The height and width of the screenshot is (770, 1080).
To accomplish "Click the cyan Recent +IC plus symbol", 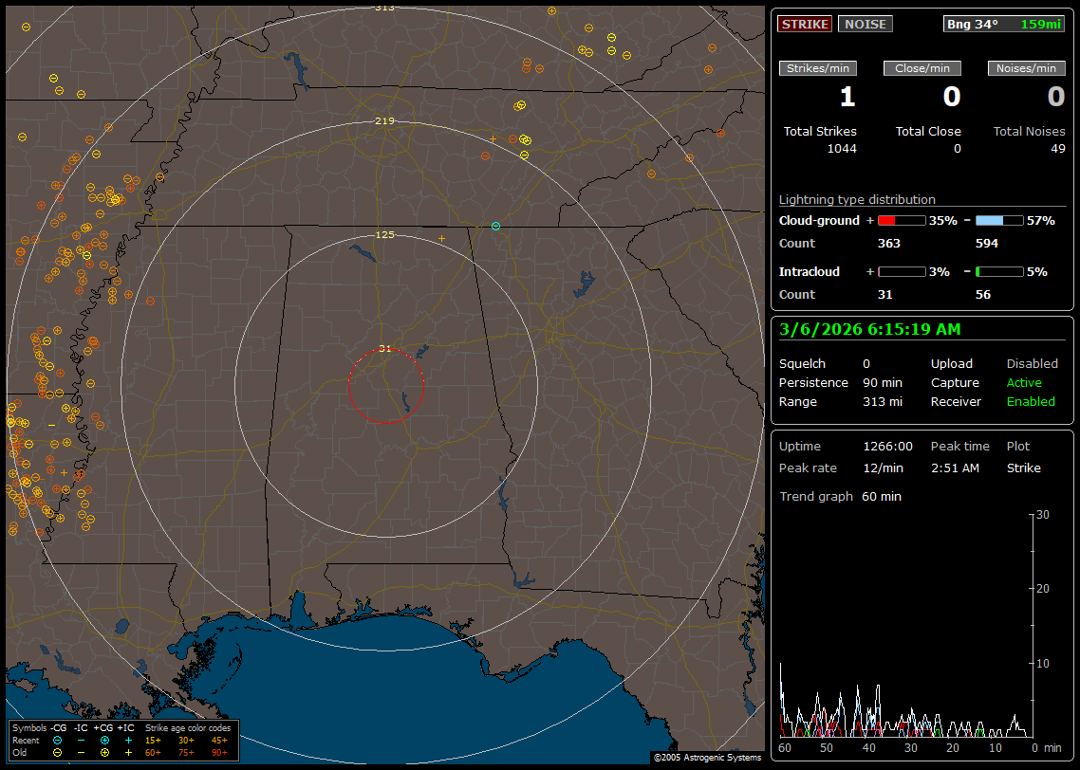I will click(x=128, y=740).
